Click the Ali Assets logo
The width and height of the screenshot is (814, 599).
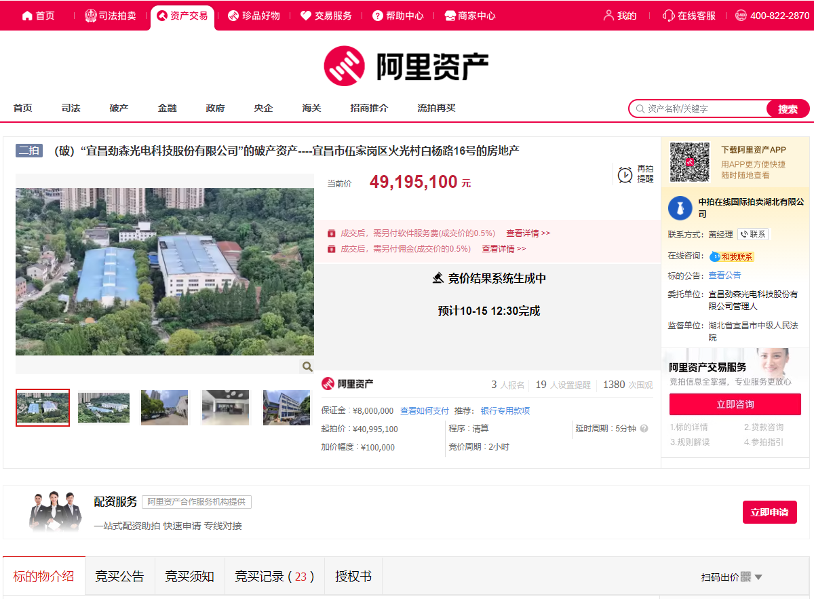pyautogui.click(x=406, y=66)
